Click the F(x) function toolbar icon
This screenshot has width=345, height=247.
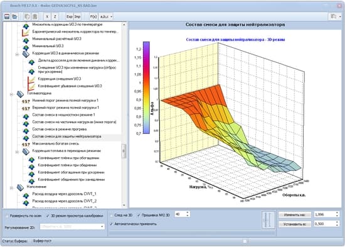pos(93,16)
